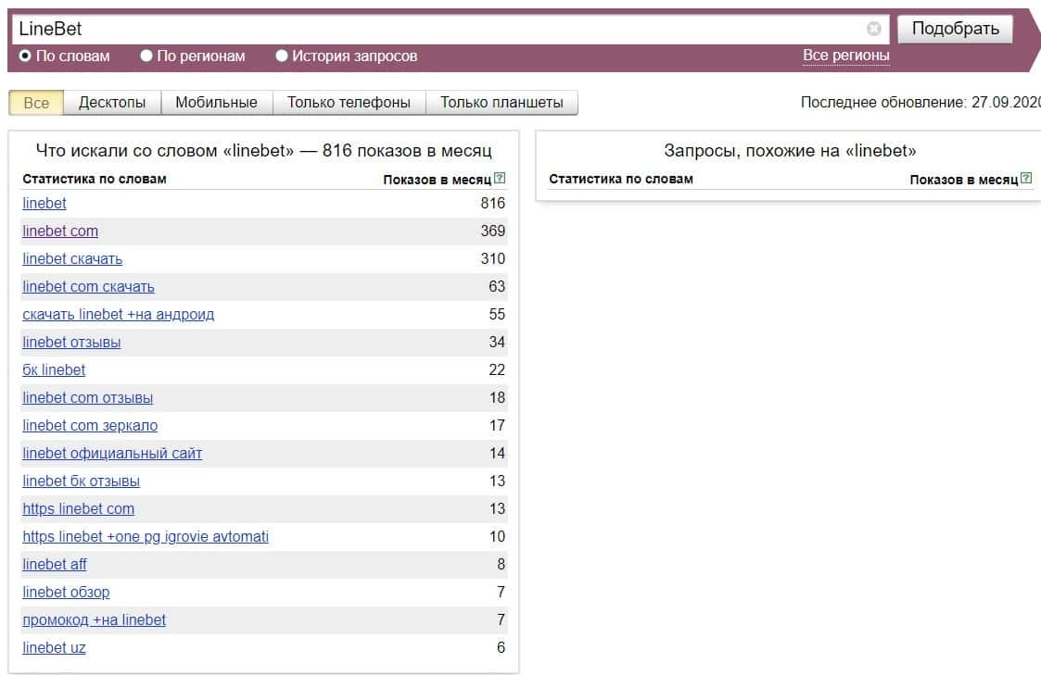Screen dimensions: 1041x675
Task: Click the 'Последнее обновление' date text
Action: (x=920, y=103)
